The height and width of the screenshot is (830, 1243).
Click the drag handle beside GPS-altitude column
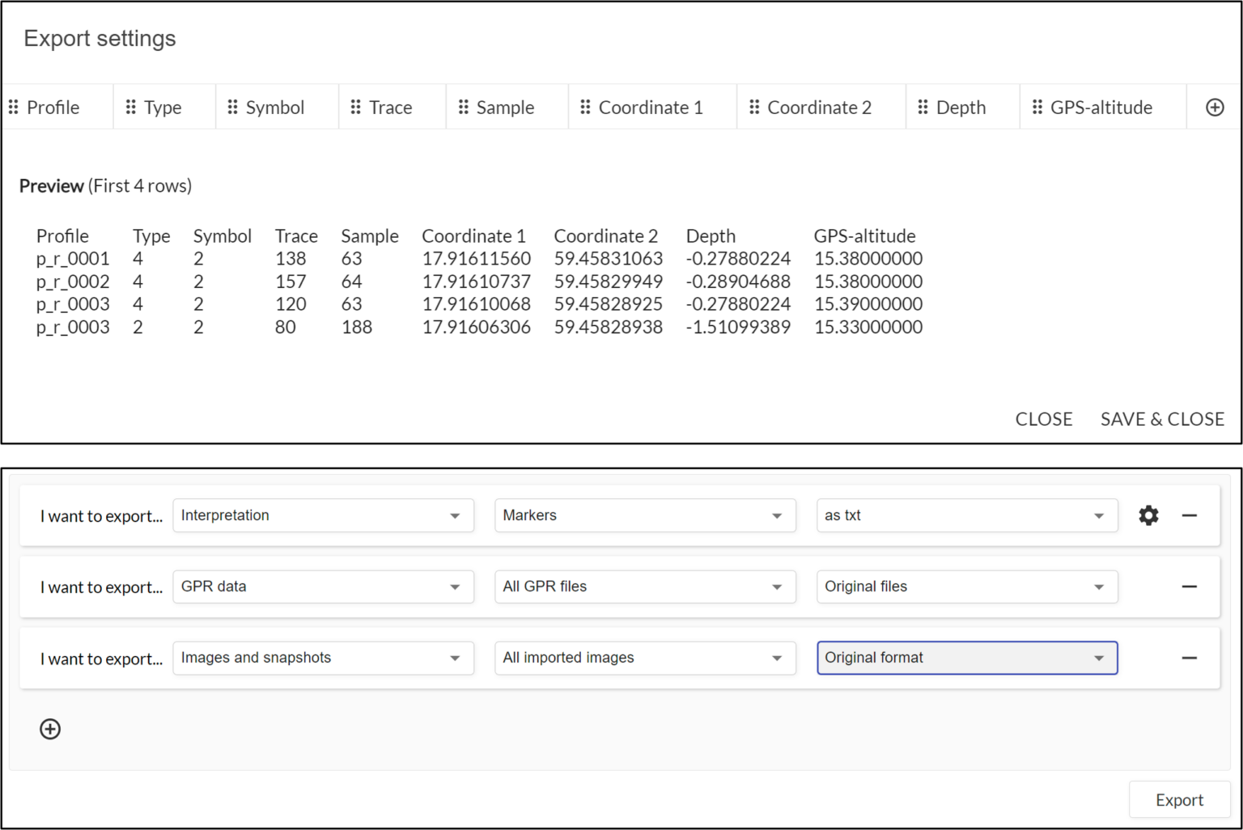click(x=1037, y=107)
